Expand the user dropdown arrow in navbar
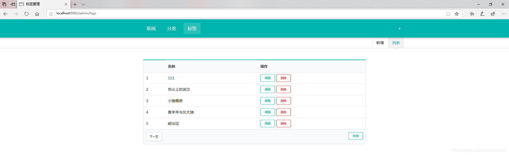509x155 pixels. (400, 29)
